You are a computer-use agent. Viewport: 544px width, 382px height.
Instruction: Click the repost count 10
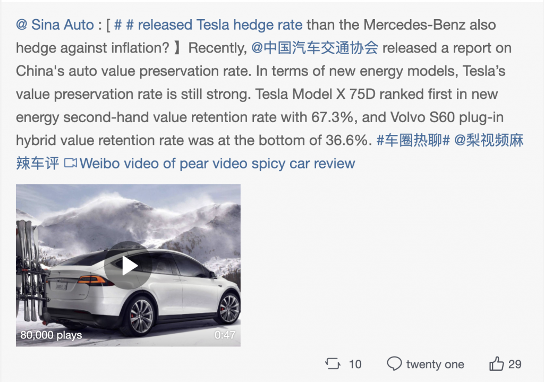tap(355, 364)
